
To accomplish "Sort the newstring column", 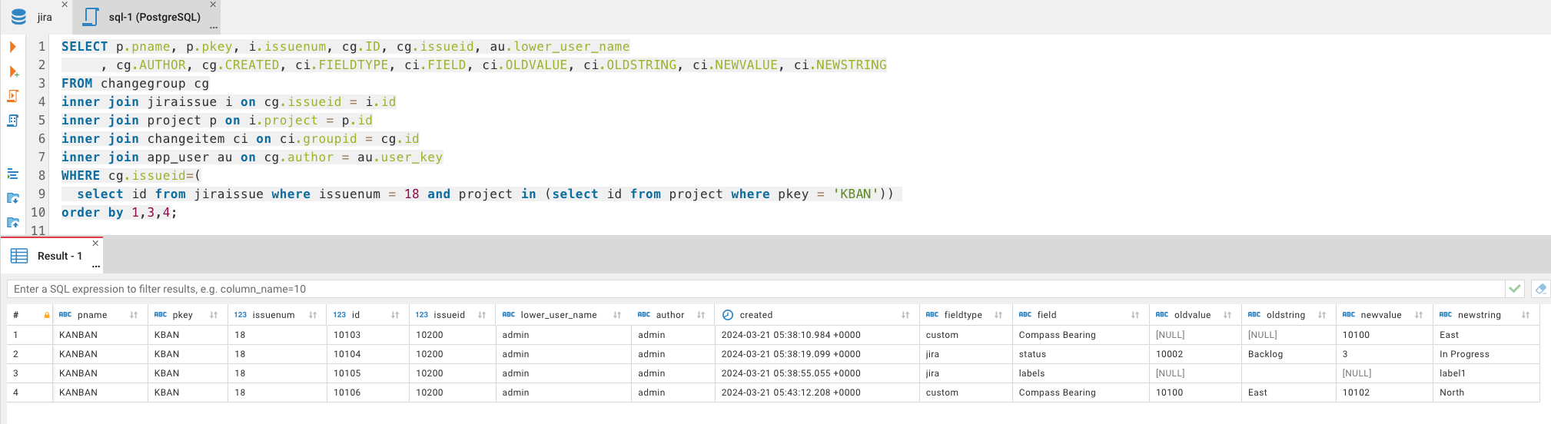I will 1526,315.
